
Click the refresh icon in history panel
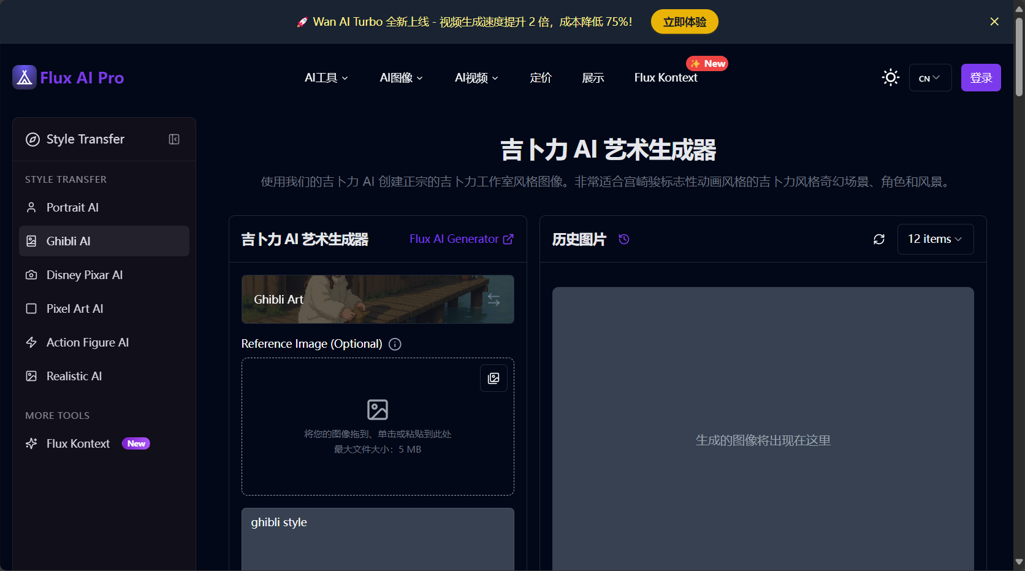(878, 239)
